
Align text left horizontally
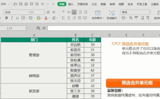[x=63, y=18]
